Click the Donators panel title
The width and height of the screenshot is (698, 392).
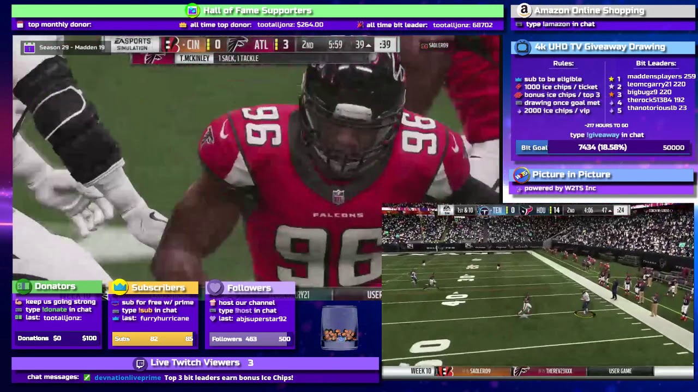click(55, 286)
